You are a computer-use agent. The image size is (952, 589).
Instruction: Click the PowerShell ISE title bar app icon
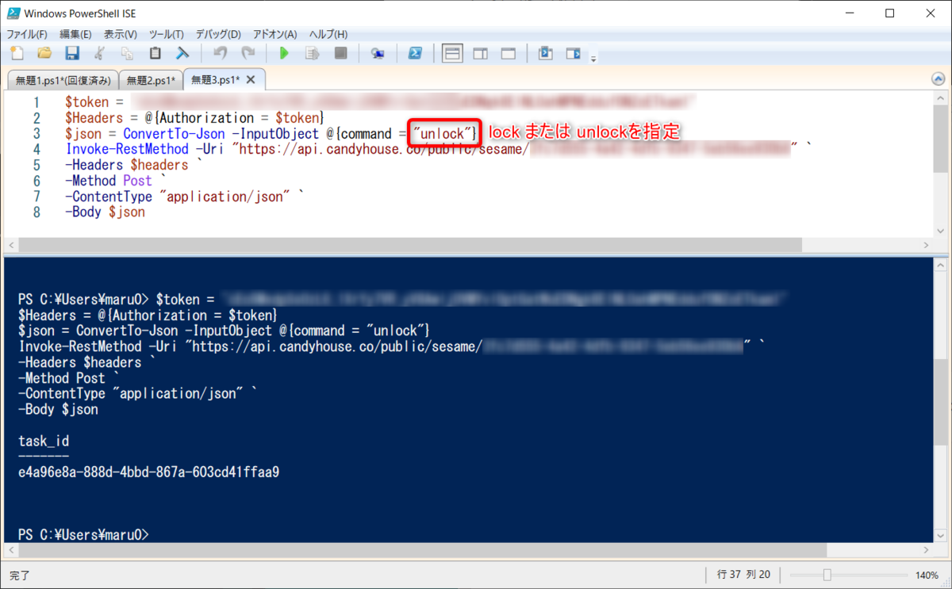[x=13, y=13]
